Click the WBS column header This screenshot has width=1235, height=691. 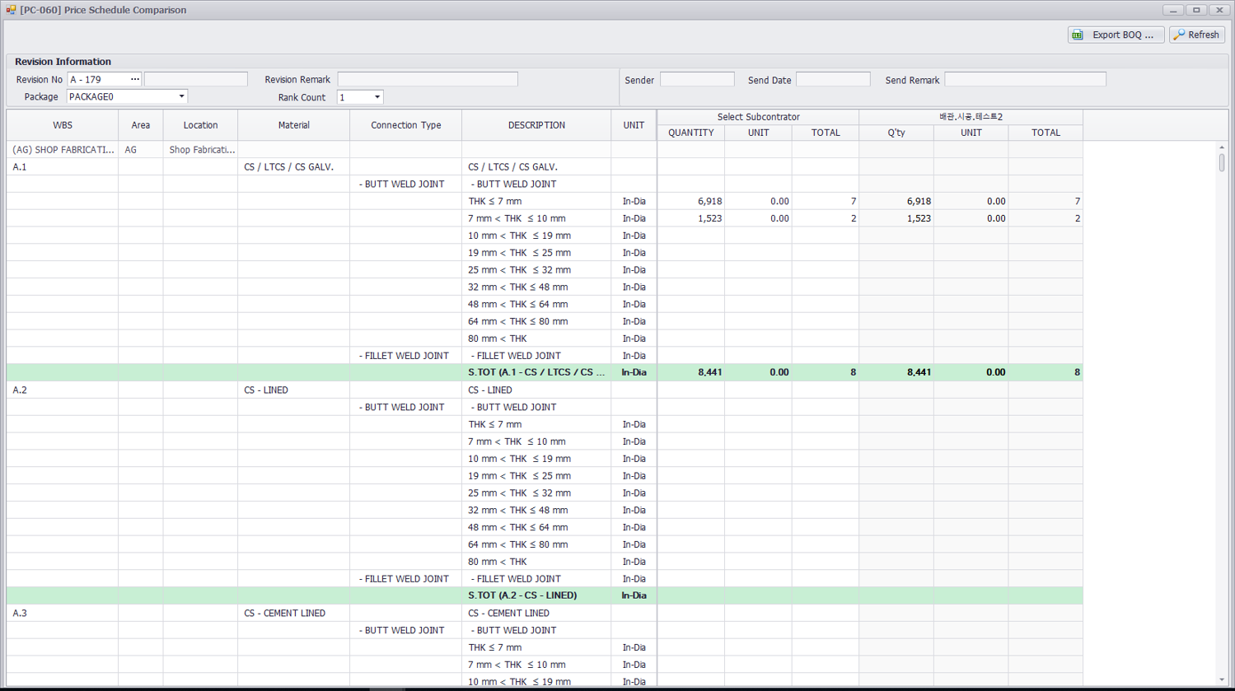[x=63, y=125]
